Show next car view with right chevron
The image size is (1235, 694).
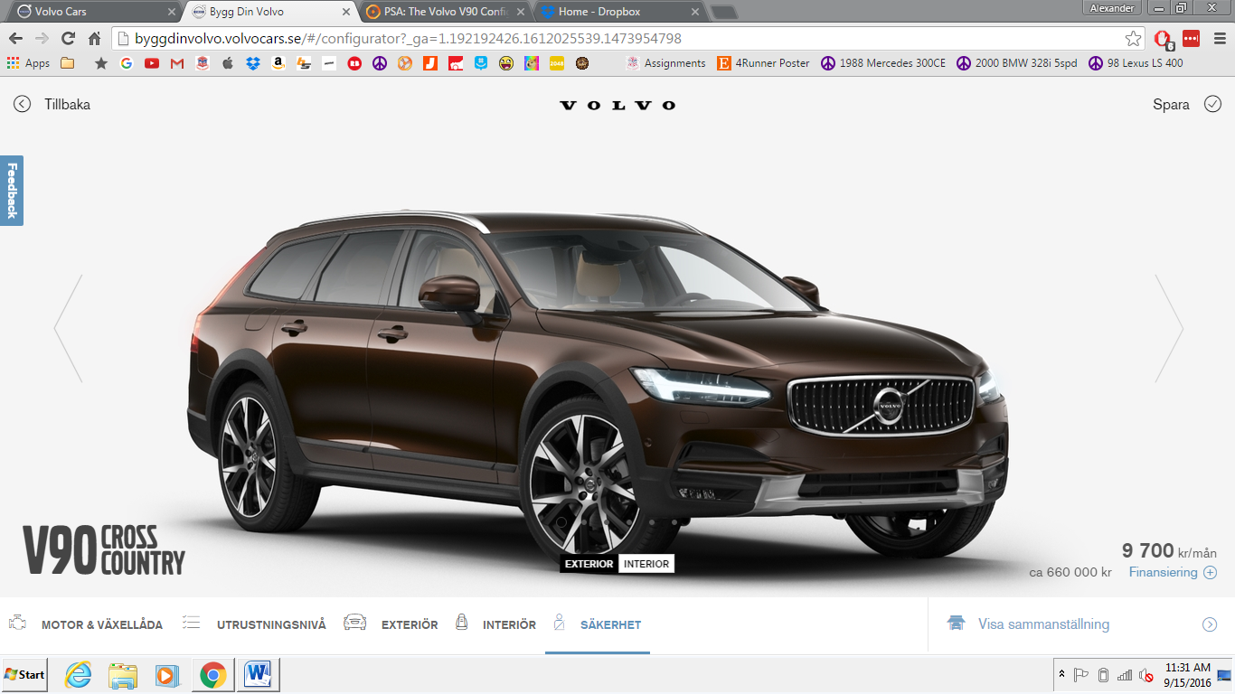point(1169,328)
